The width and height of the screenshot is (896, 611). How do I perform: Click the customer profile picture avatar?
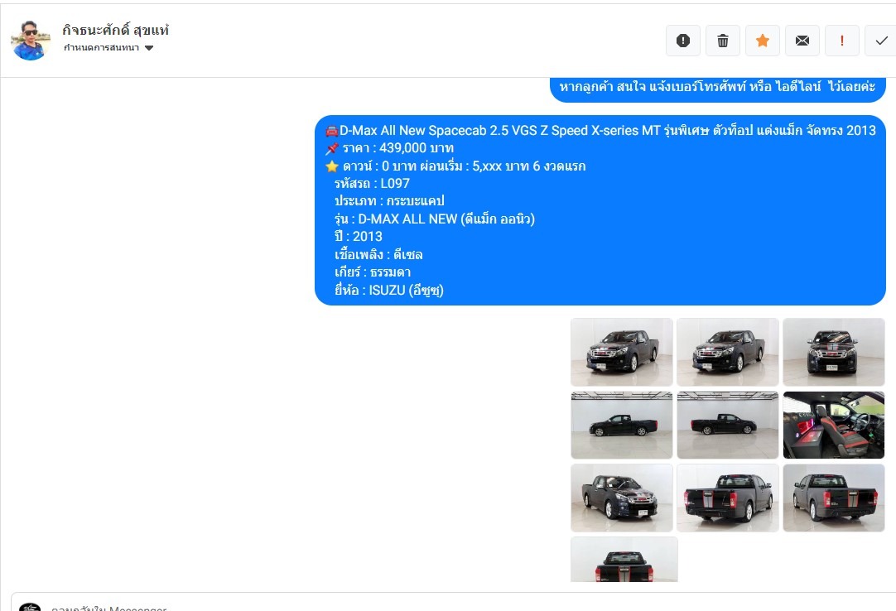tap(31, 41)
